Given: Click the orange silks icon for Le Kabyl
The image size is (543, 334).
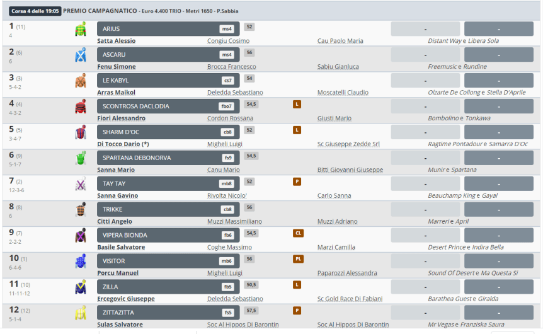Looking at the screenshot, I should coord(81,81).
